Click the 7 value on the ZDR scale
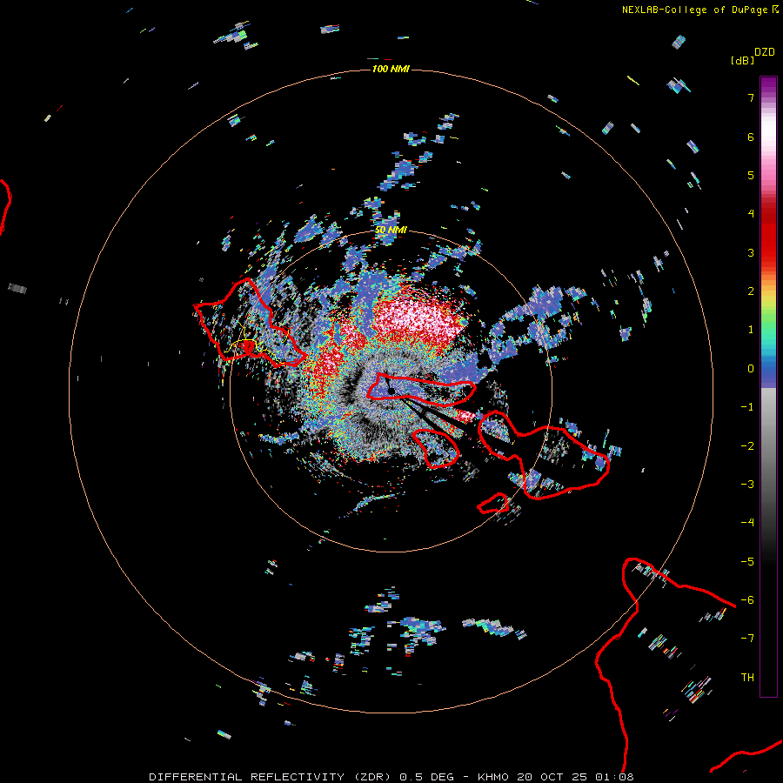 [x=751, y=97]
